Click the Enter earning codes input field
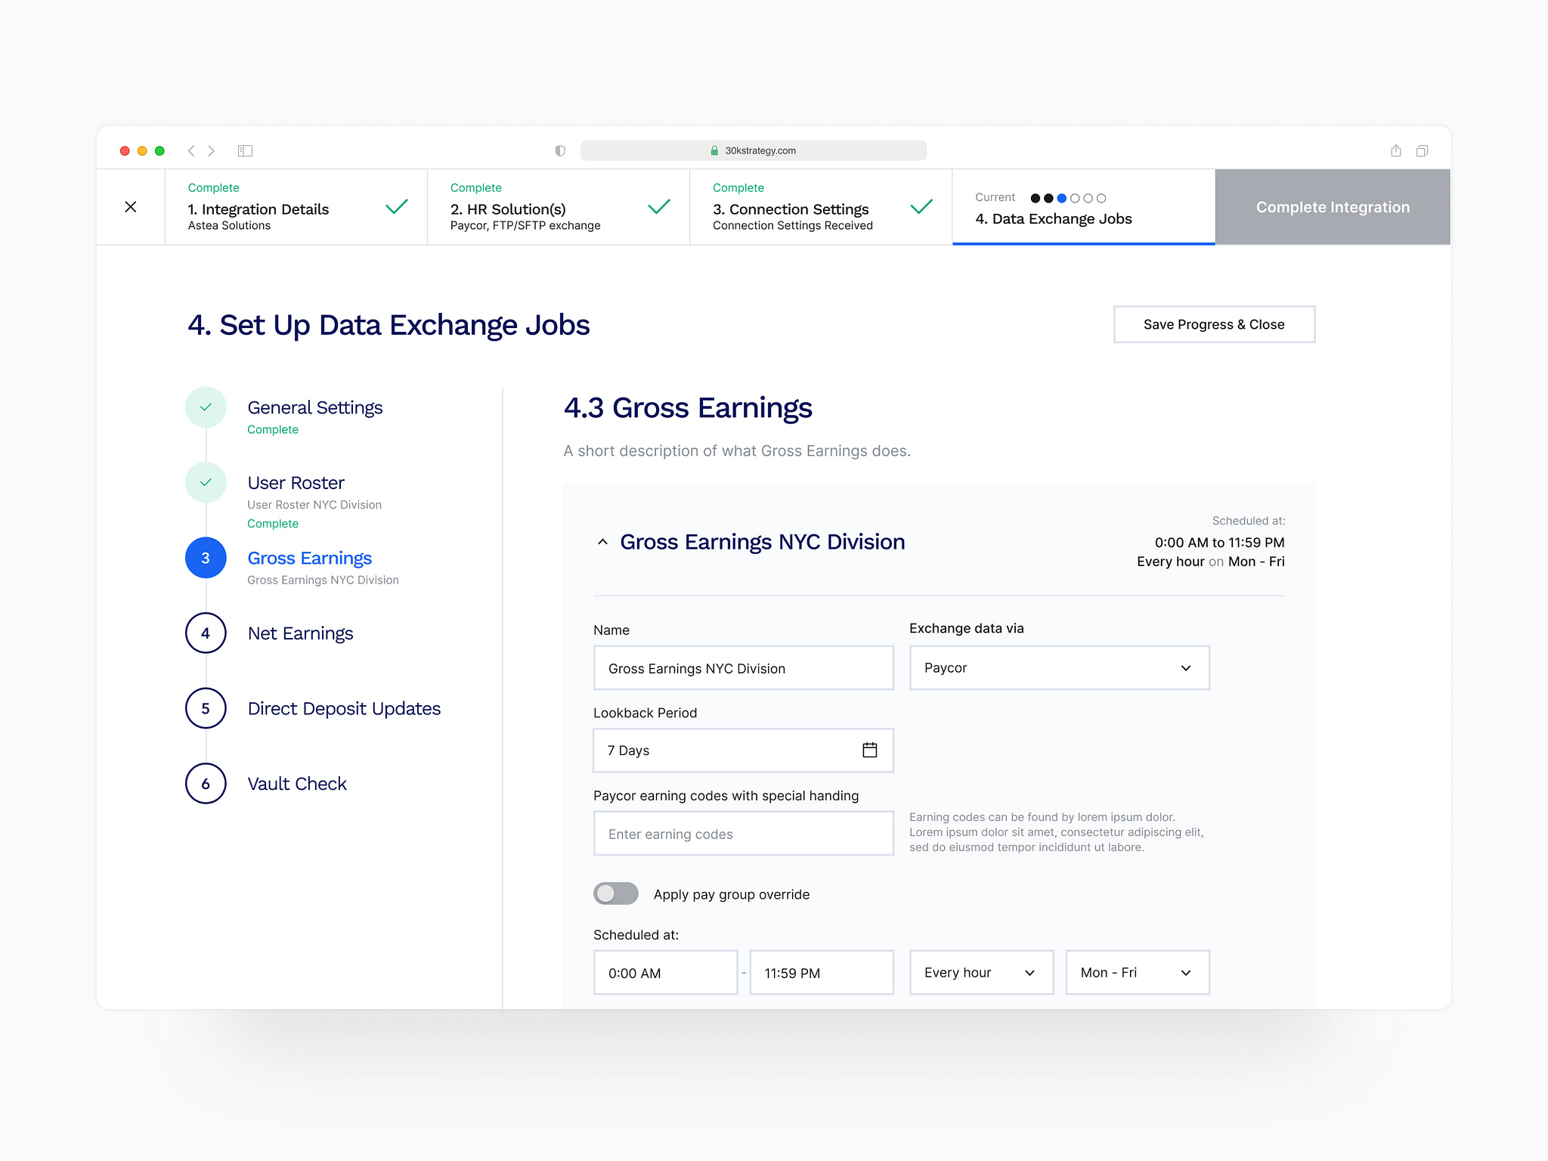Viewport: 1548px width, 1161px height. click(x=743, y=833)
